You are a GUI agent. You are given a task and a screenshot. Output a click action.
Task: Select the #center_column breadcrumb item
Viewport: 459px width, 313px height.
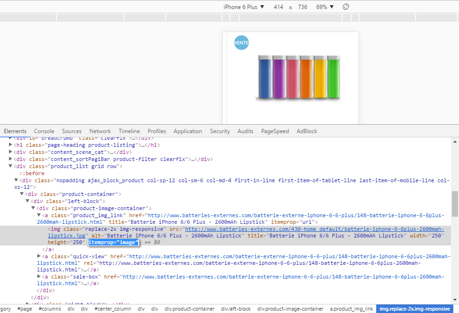[x=113, y=309]
